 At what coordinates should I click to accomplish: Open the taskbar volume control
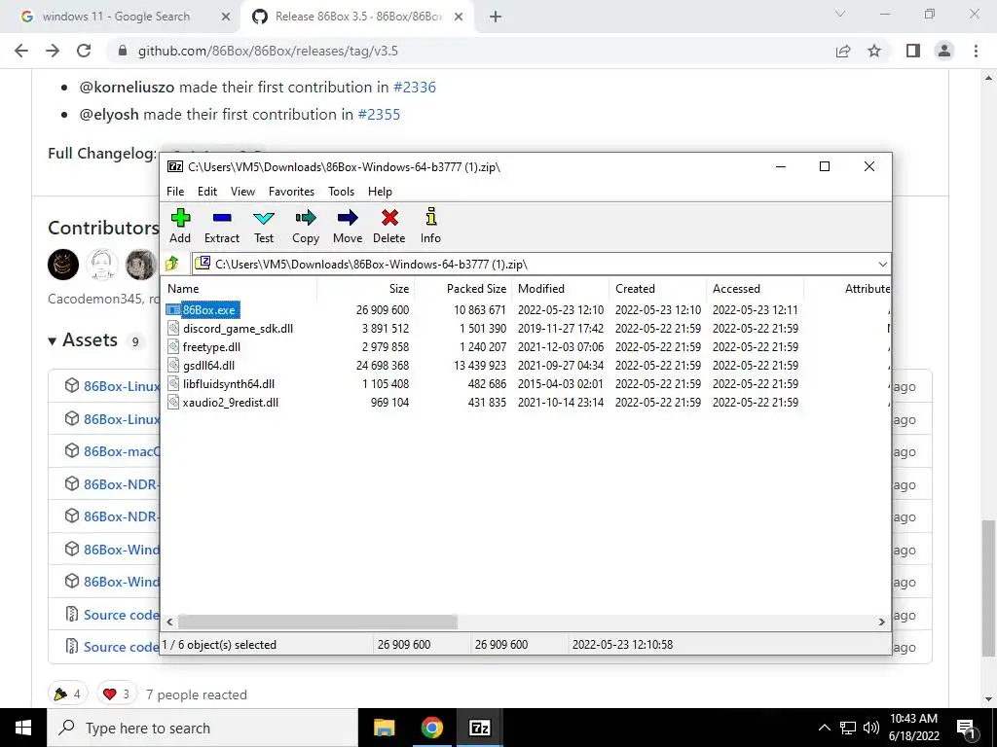(x=871, y=728)
